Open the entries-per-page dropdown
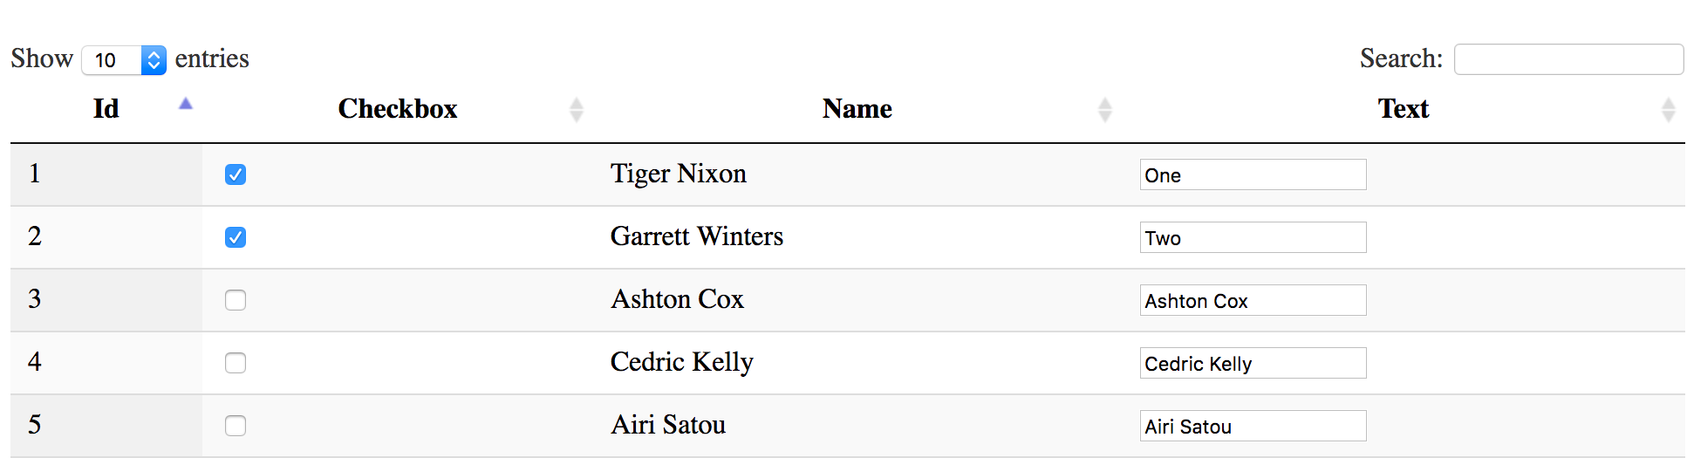The height and width of the screenshot is (458, 1687). click(x=124, y=59)
